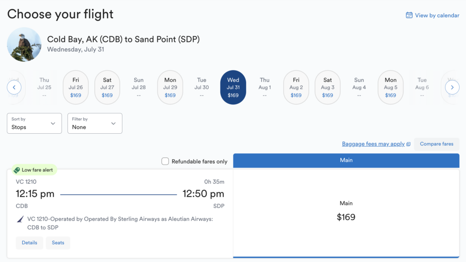Viewport: 466px width, 262px height.
Task: Click the left arrow on the date carousel
Action: click(x=14, y=87)
